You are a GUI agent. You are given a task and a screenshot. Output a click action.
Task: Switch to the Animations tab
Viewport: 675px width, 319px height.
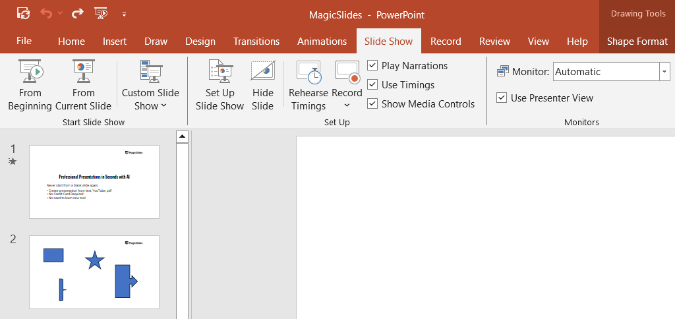[x=322, y=41]
